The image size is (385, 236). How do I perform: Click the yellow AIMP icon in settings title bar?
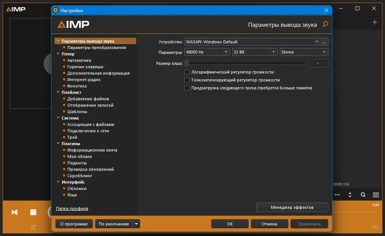point(56,10)
